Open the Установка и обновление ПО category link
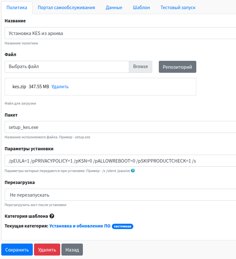 (x=80, y=226)
